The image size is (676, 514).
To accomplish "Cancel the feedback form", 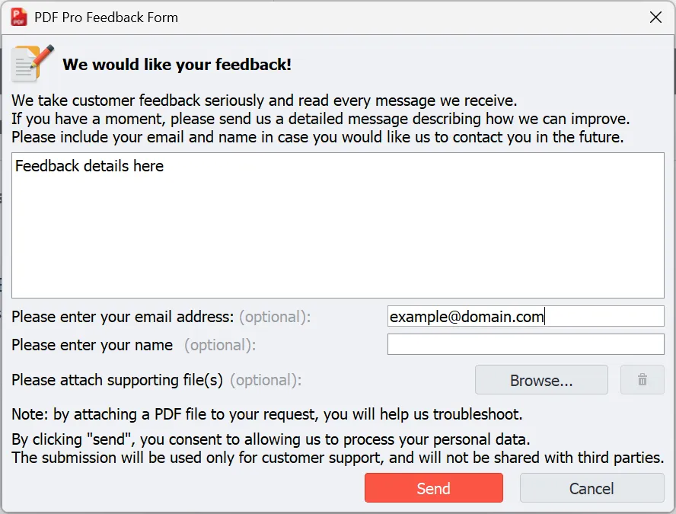I will (x=591, y=488).
